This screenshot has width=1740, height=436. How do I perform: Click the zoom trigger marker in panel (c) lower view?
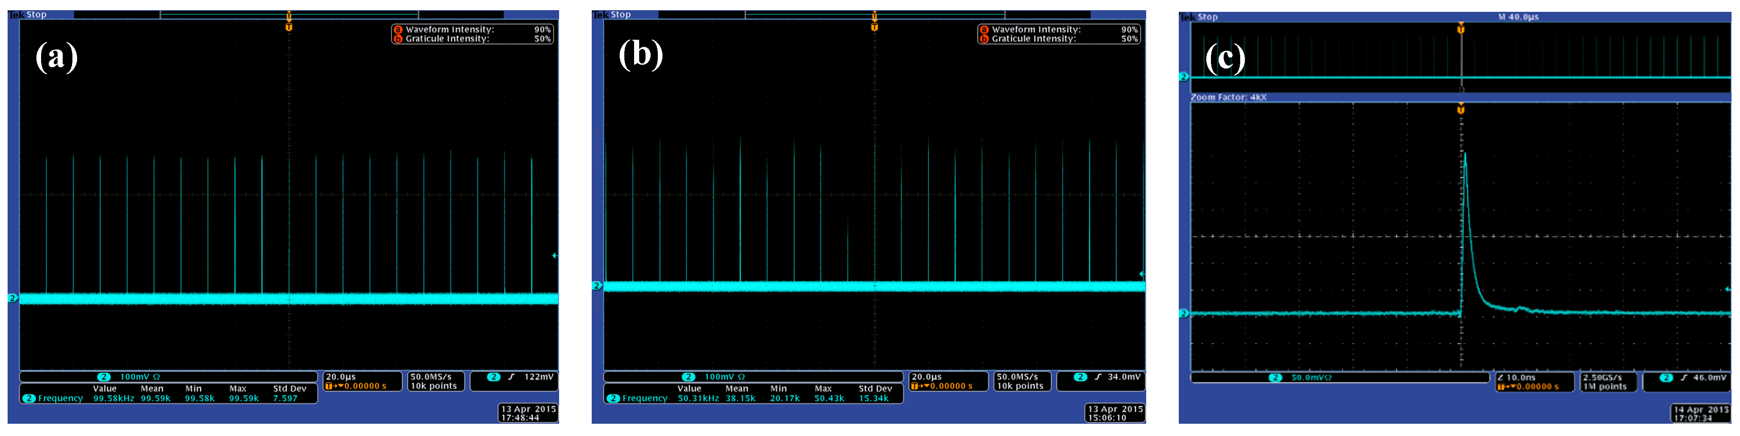(1461, 109)
